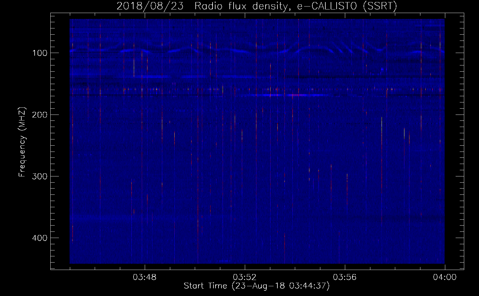Click the 03:48 time tick label

(144, 277)
